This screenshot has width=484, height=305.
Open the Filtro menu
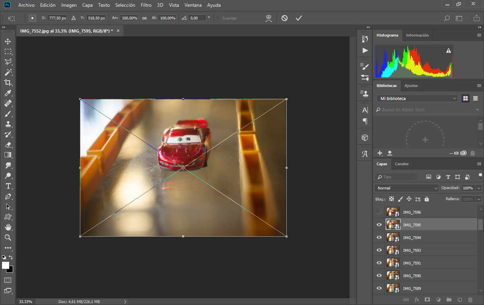[x=146, y=5]
